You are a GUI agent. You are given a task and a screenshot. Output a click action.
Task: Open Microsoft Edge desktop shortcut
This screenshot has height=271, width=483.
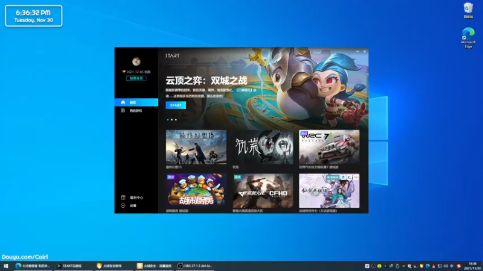click(x=469, y=37)
